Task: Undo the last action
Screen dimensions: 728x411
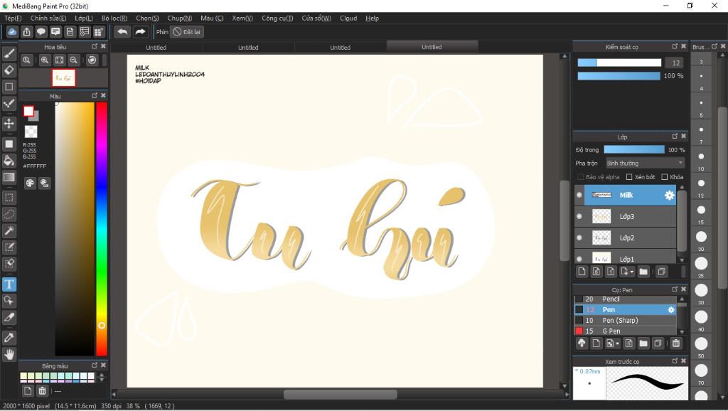Action: coord(122,31)
